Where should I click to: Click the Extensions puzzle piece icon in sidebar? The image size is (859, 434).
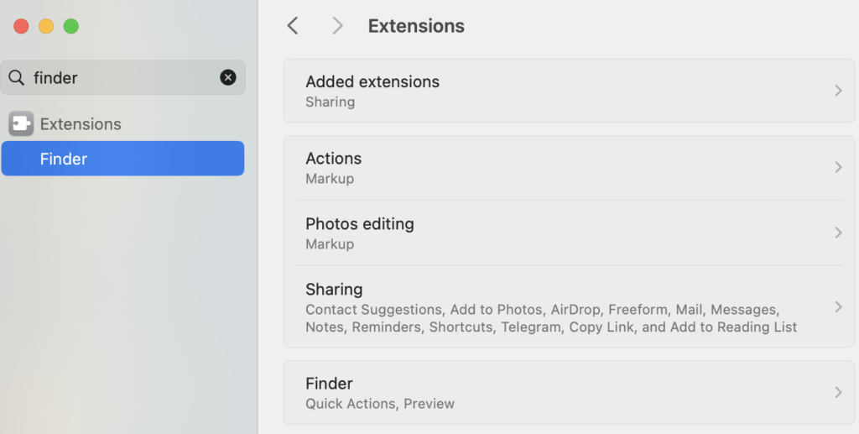[x=21, y=124]
